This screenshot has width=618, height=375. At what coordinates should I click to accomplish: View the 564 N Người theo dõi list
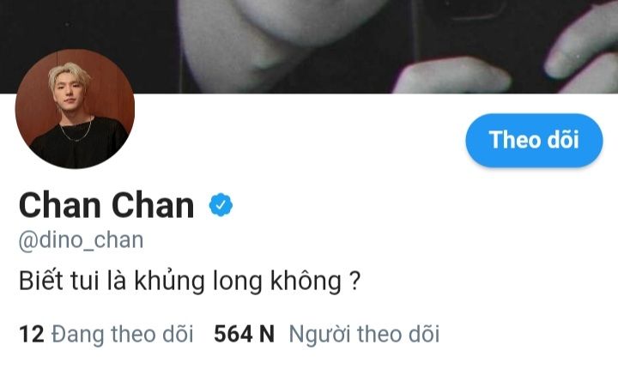tap(326, 334)
